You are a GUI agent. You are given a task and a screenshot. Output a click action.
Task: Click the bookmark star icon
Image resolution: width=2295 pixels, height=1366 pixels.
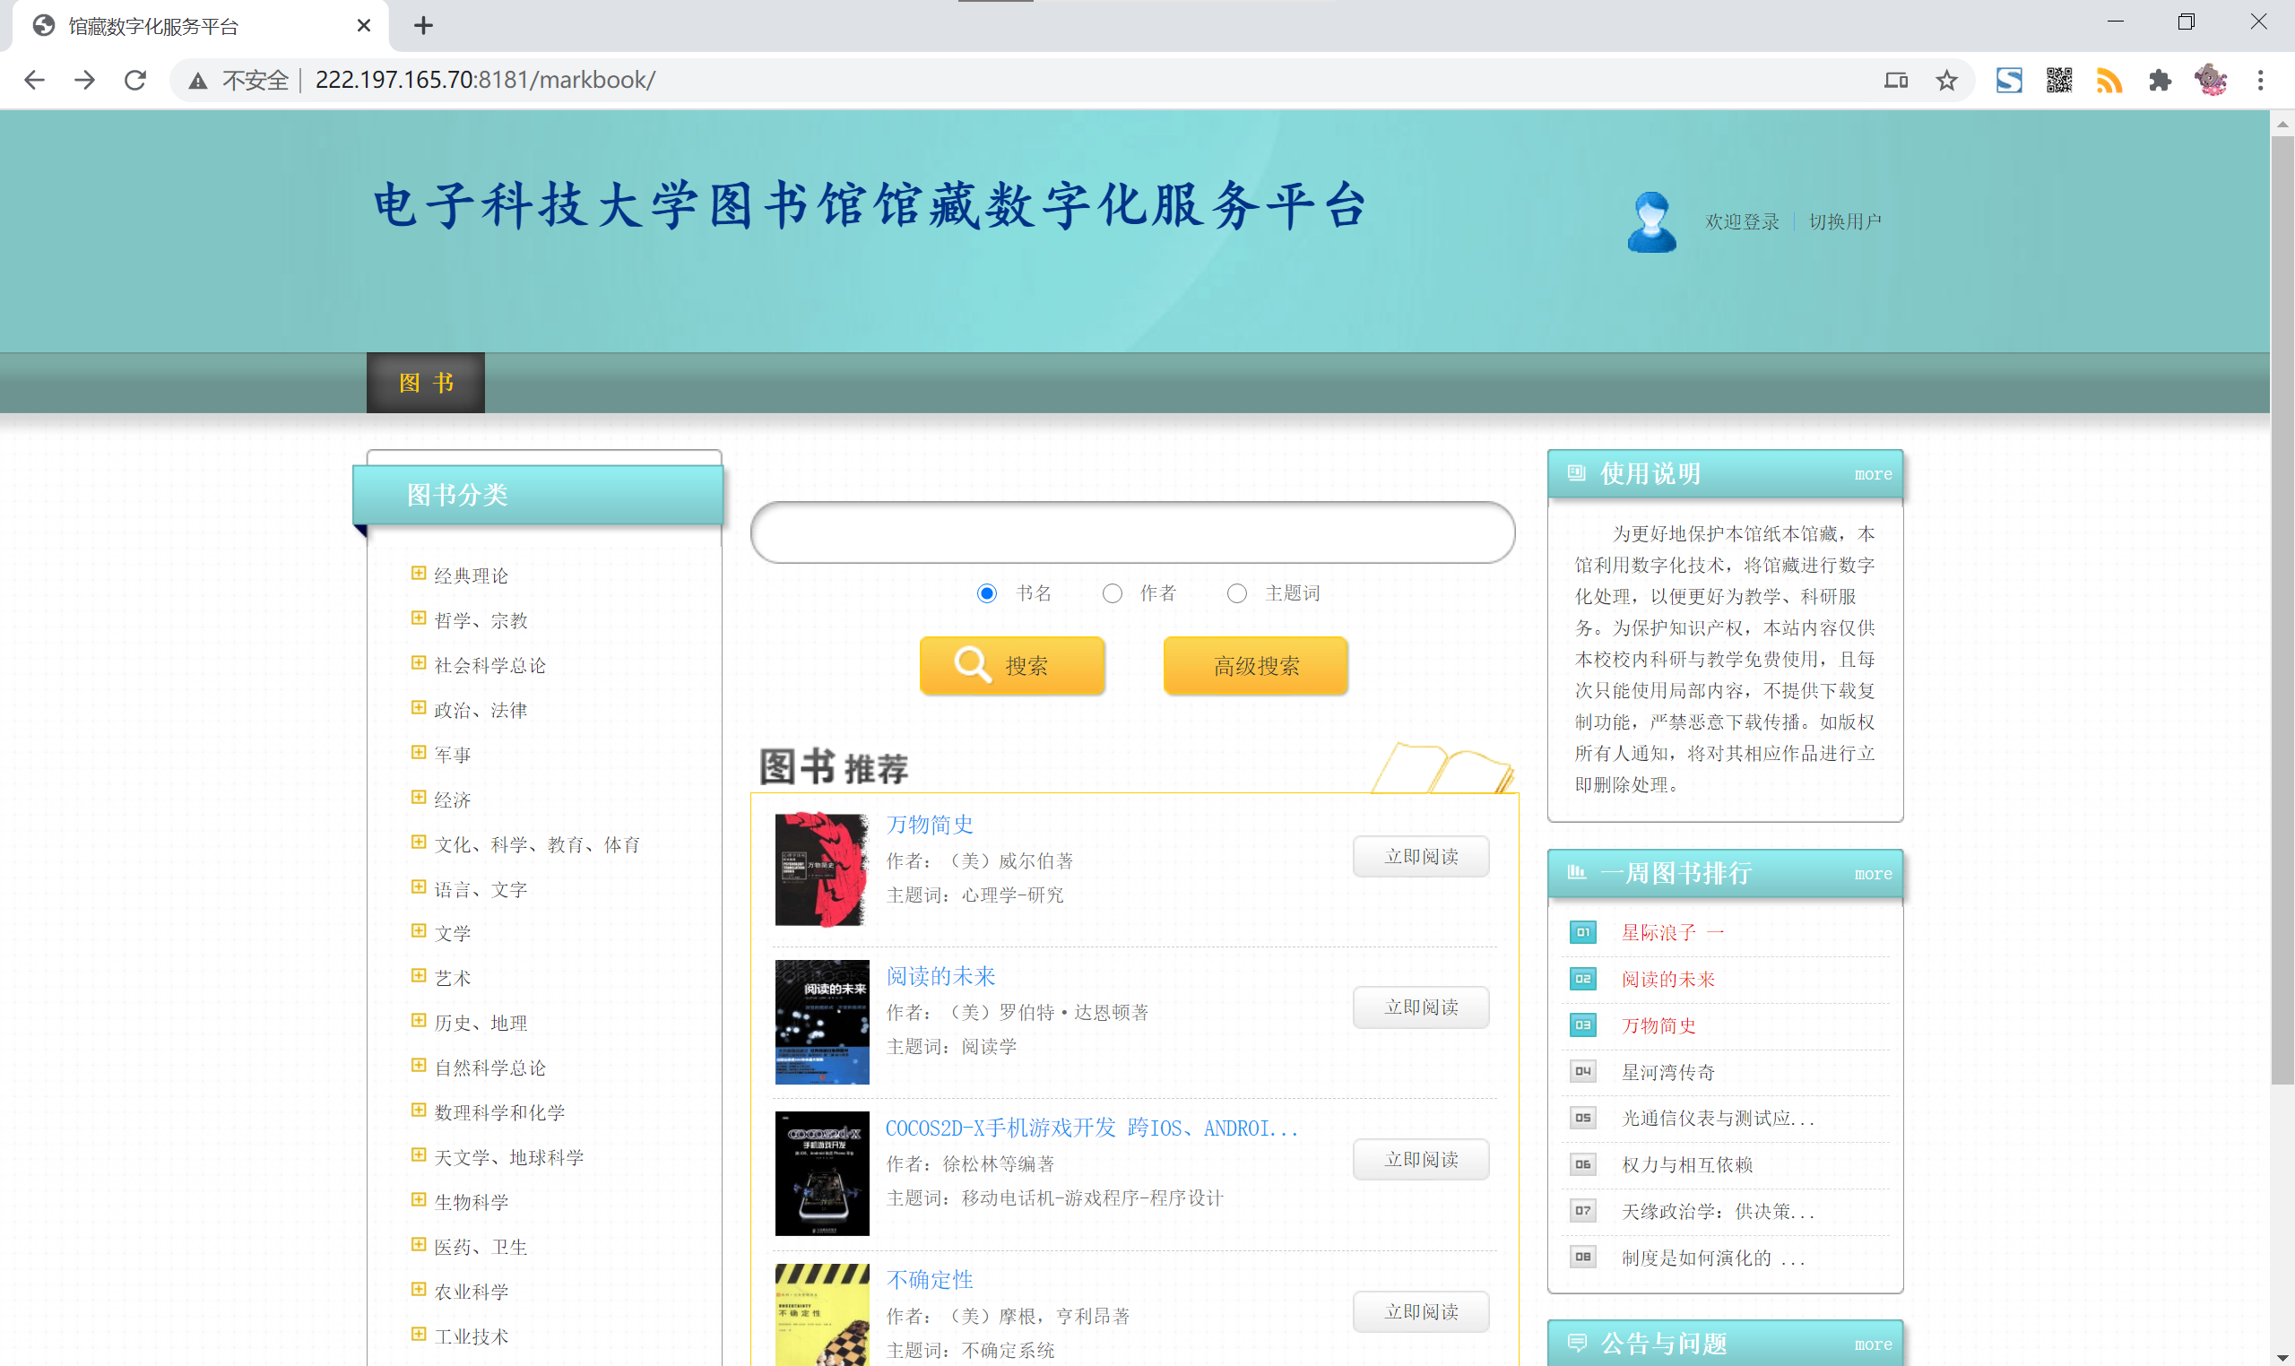[x=1946, y=80]
